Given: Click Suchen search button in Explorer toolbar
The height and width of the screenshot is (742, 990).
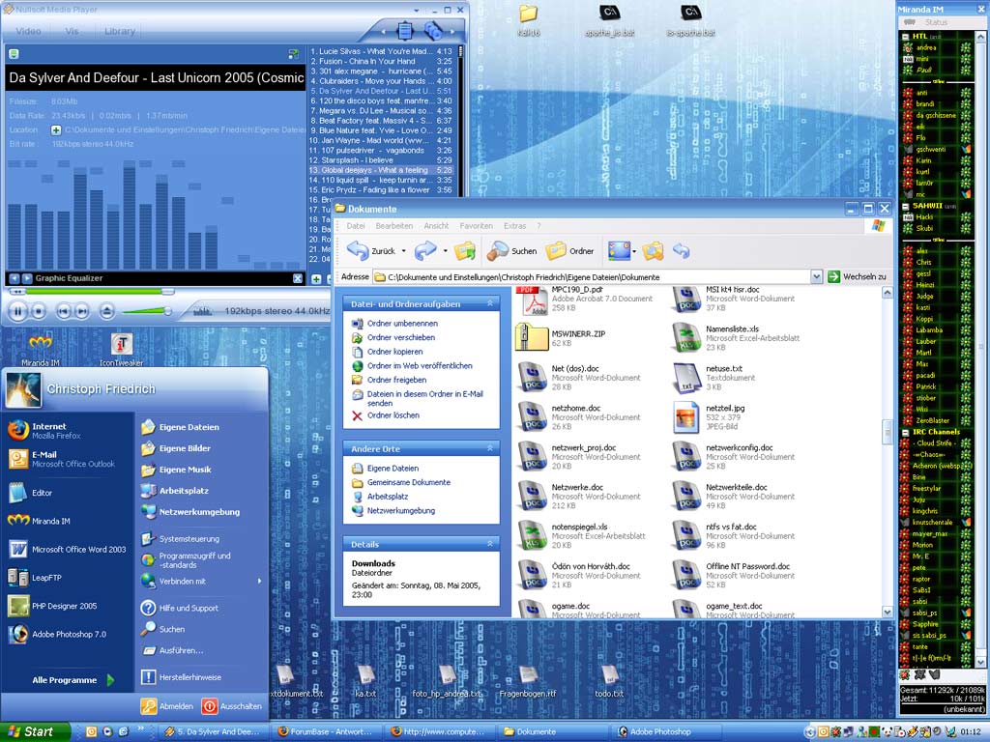Looking at the screenshot, I should tap(512, 251).
